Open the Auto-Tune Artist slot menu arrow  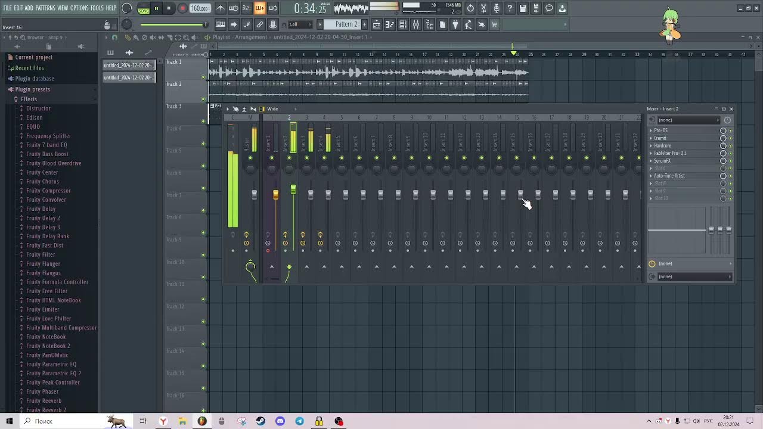point(651,176)
